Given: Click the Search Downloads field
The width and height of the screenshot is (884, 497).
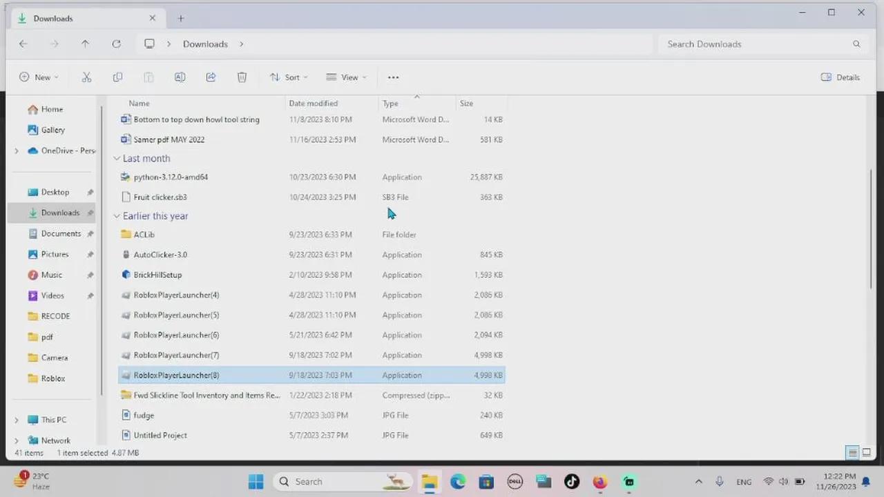Looking at the screenshot, I should (760, 44).
